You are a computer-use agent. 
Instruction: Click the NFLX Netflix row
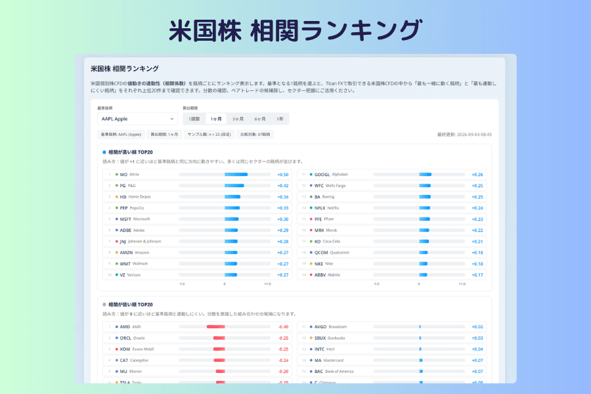(391, 208)
